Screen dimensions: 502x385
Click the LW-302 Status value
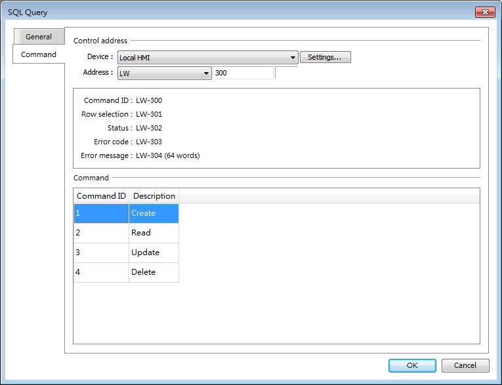click(149, 128)
